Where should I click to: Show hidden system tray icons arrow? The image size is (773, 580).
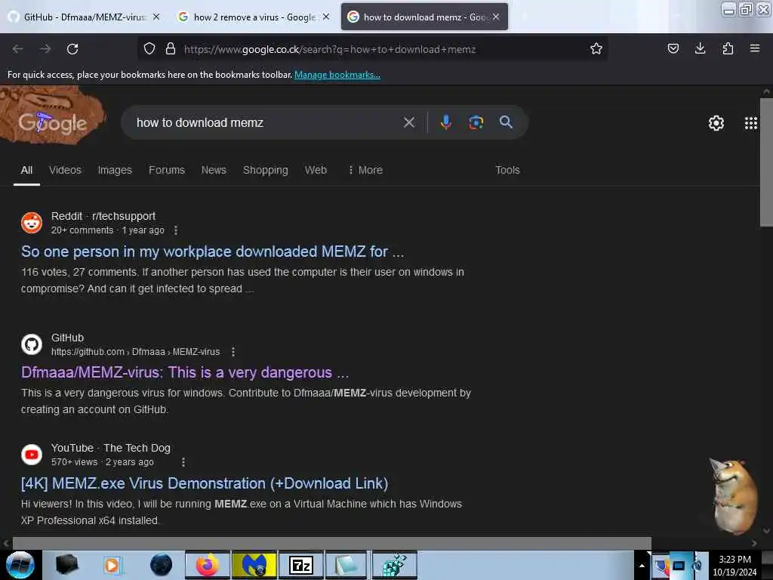coord(642,566)
